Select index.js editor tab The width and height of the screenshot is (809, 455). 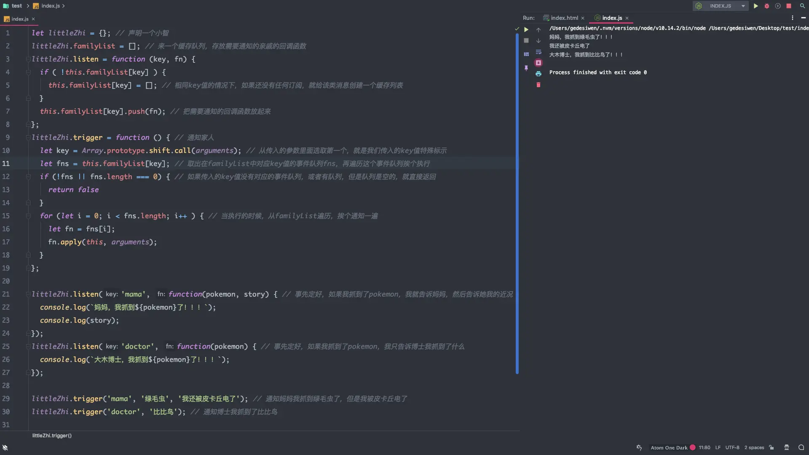point(20,19)
